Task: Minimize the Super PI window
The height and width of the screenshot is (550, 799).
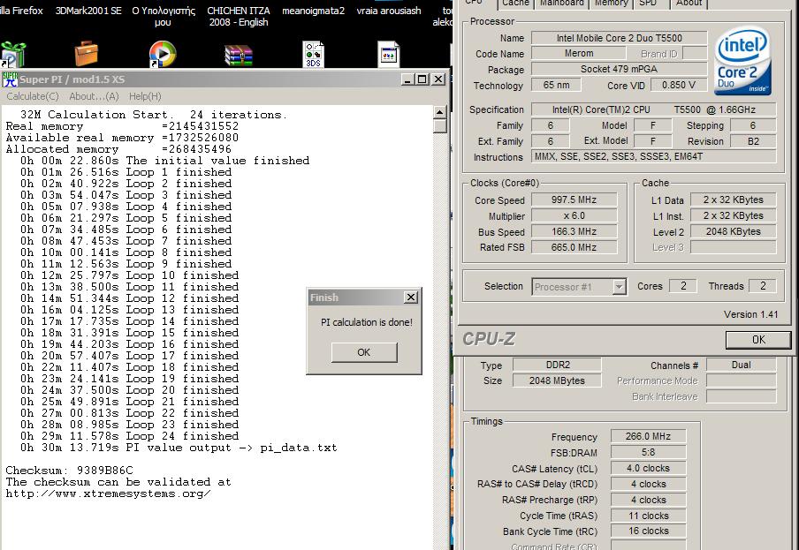Action: [407, 79]
